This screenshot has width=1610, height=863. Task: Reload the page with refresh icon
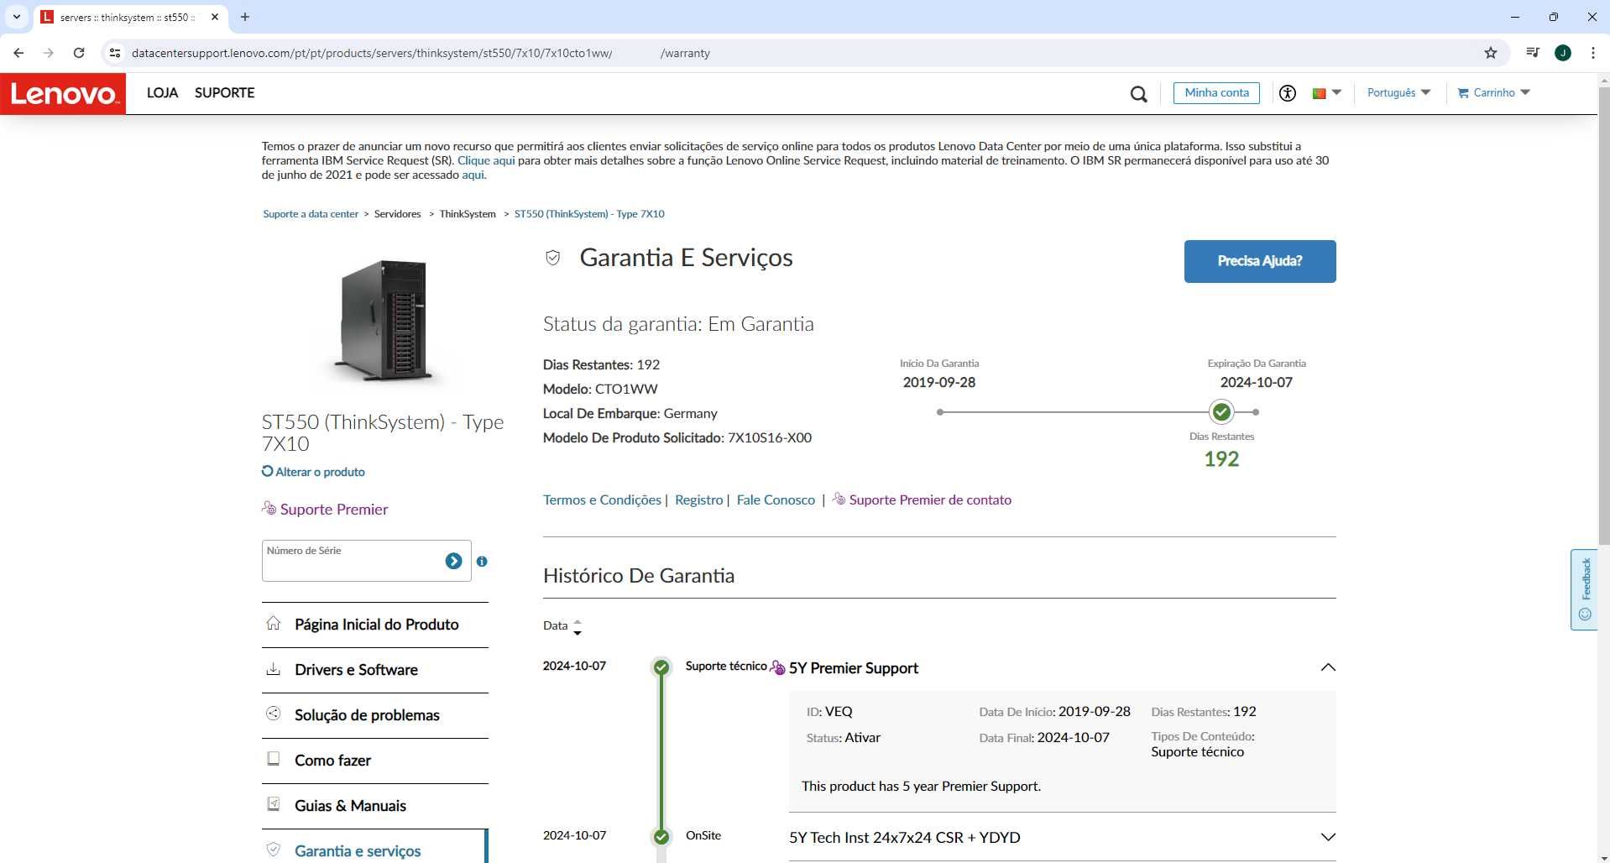click(79, 53)
